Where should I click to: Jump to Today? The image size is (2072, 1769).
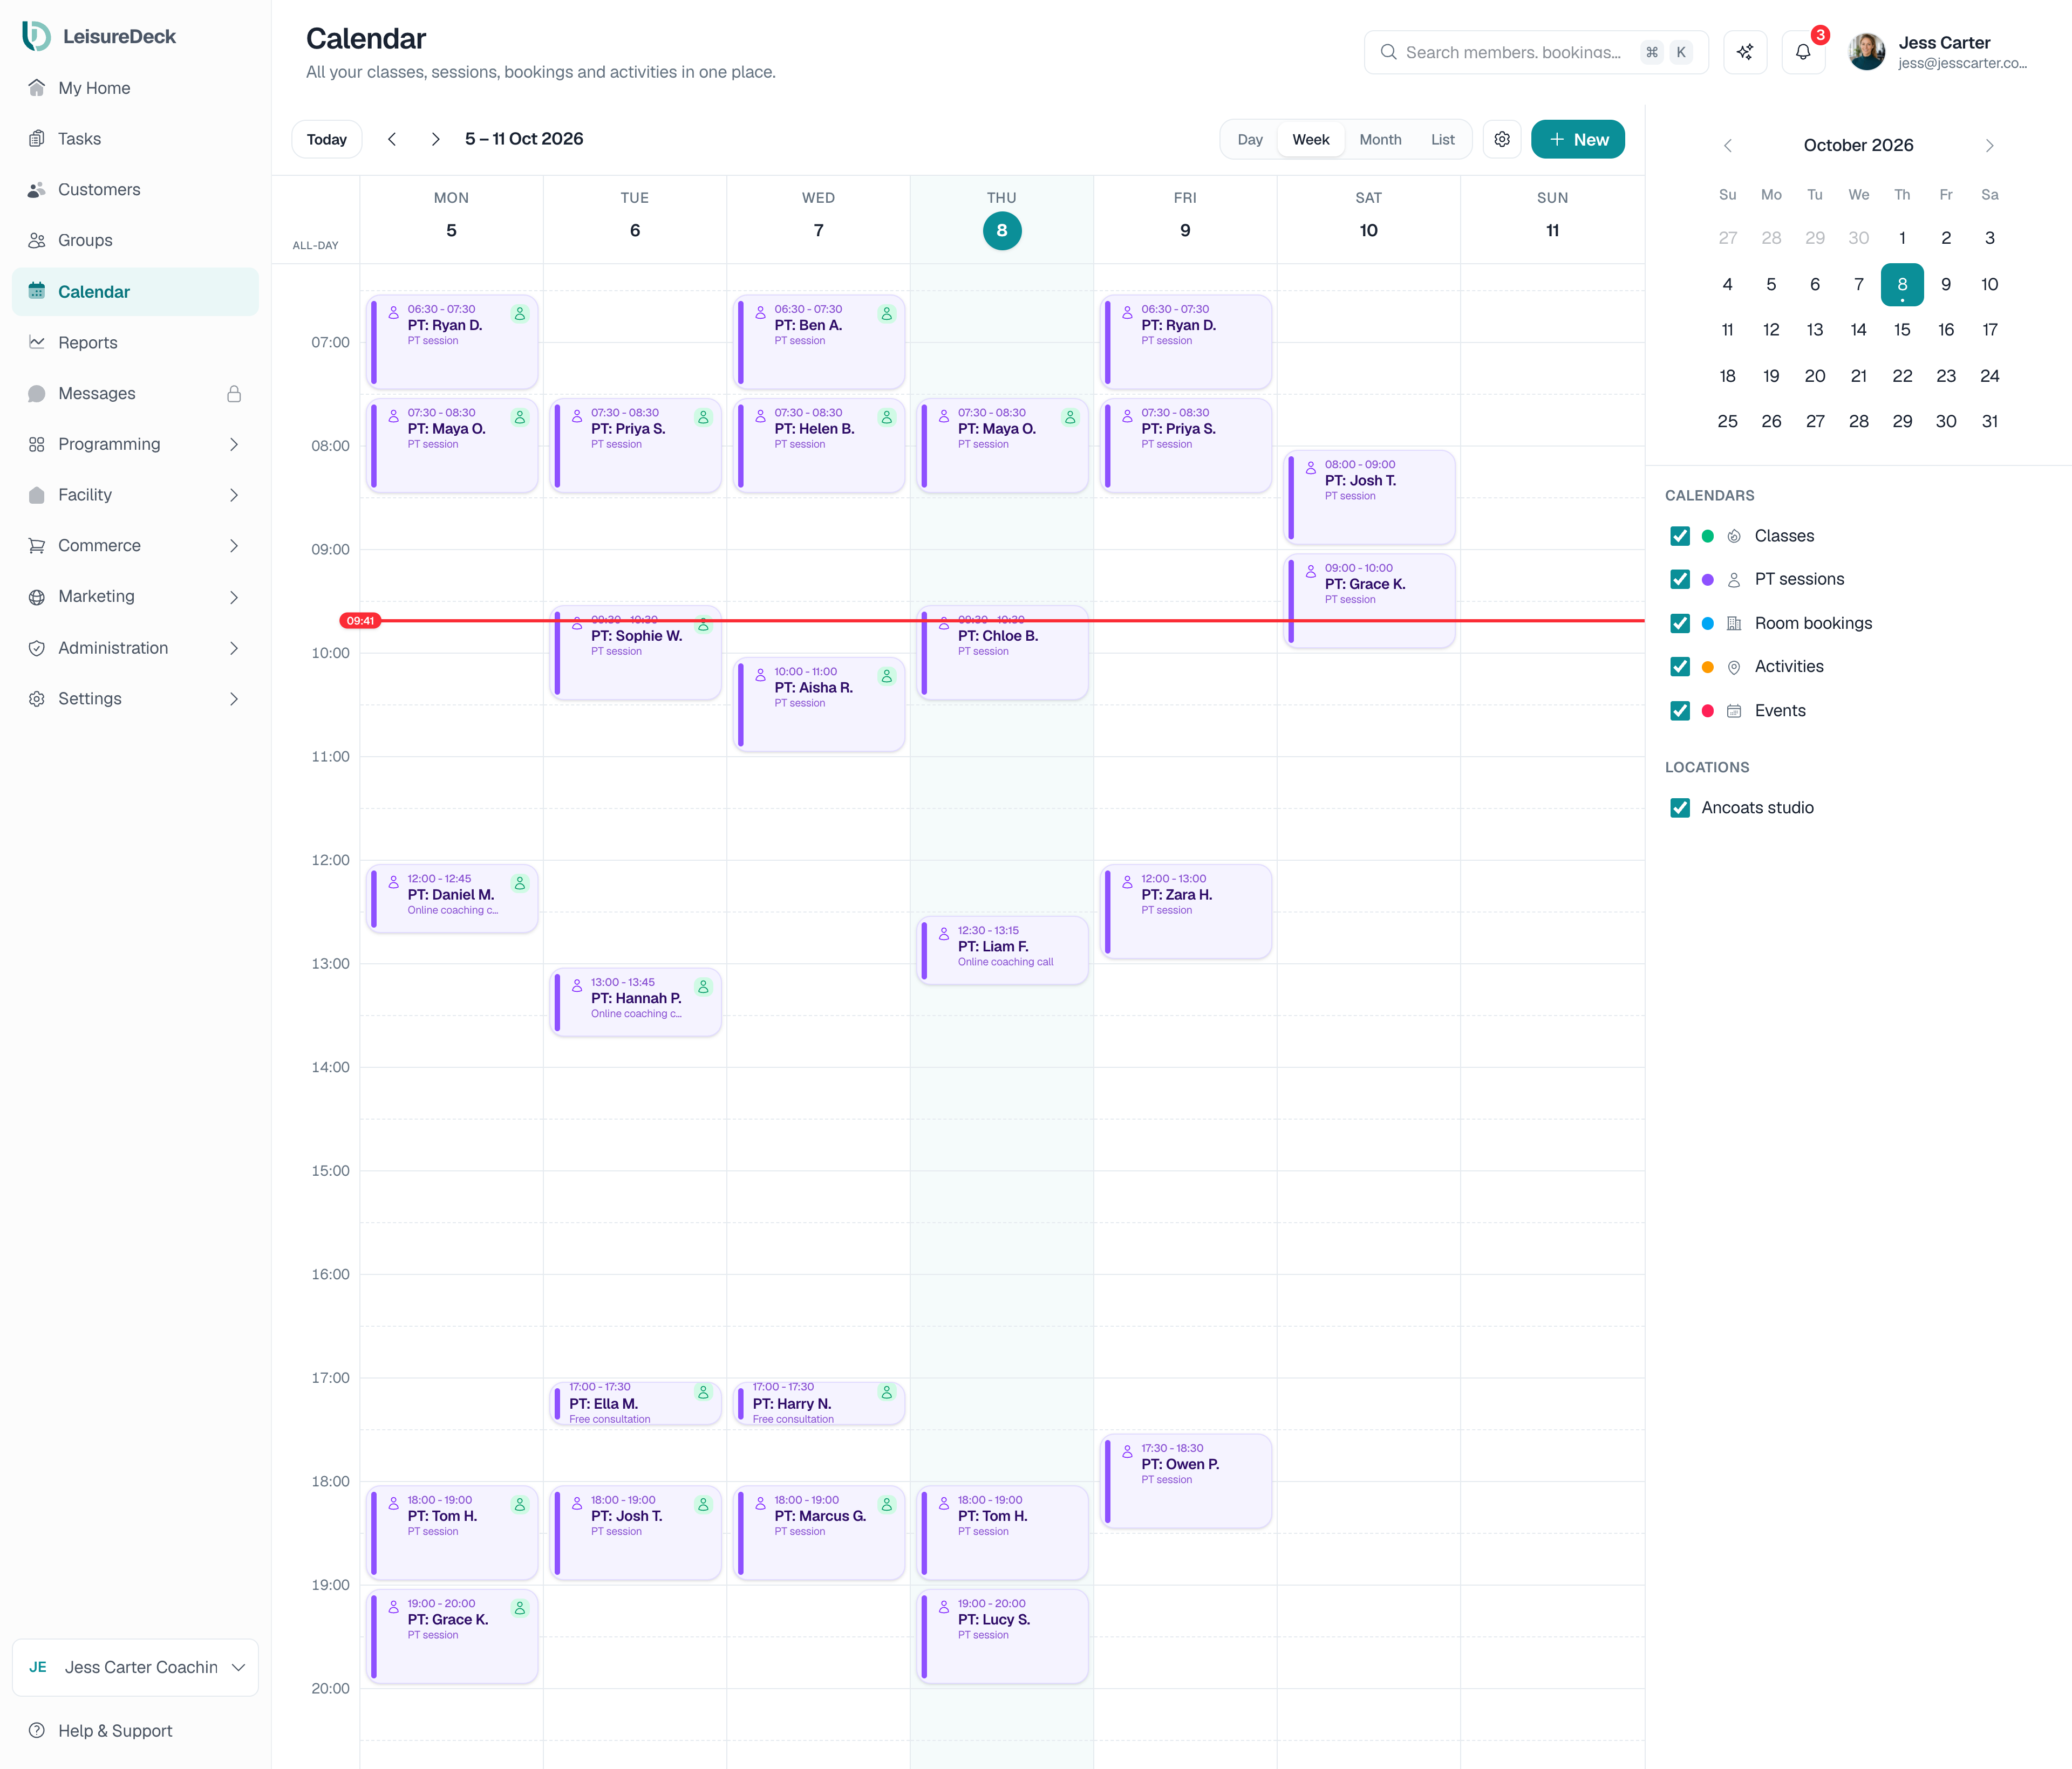click(x=326, y=140)
